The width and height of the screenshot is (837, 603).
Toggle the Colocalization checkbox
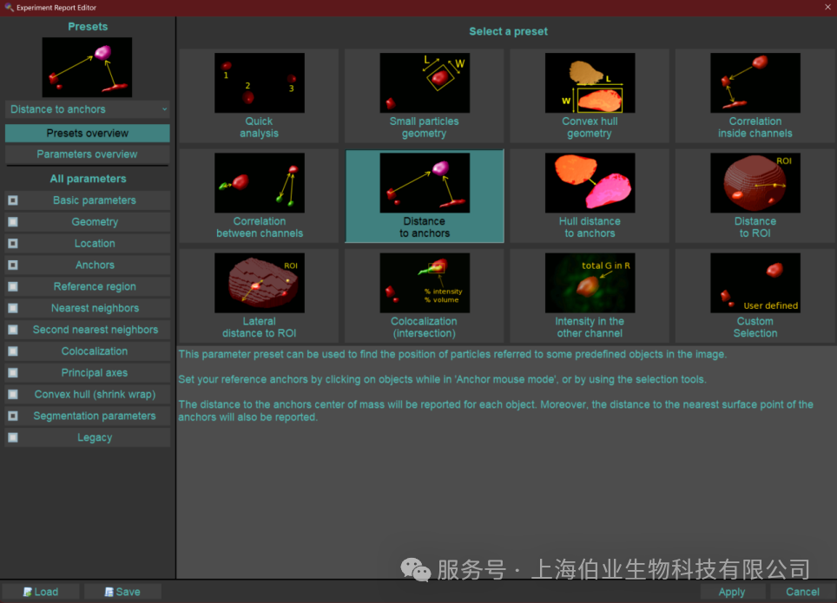pos(13,351)
